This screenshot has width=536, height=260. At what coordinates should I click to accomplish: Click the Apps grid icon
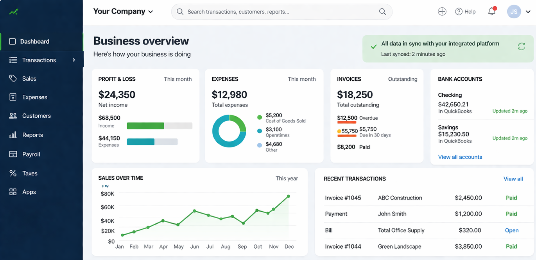click(13, 192)
